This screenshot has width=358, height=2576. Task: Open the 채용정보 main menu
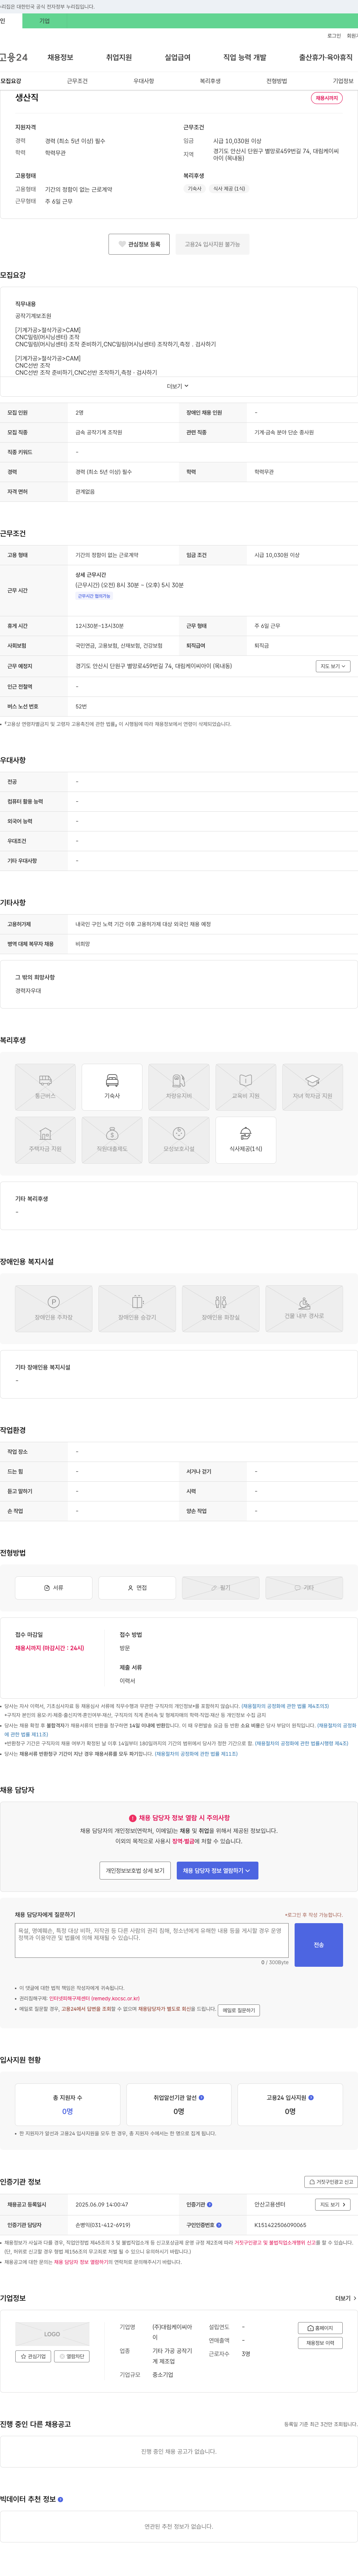[x=60, y=58]
